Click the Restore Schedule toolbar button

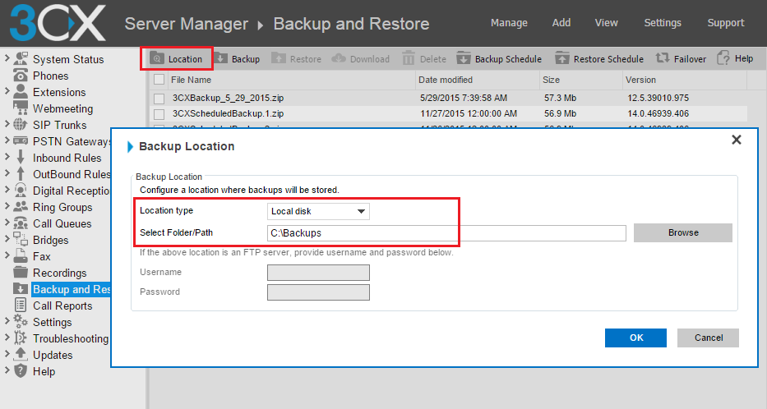point(599,58)
